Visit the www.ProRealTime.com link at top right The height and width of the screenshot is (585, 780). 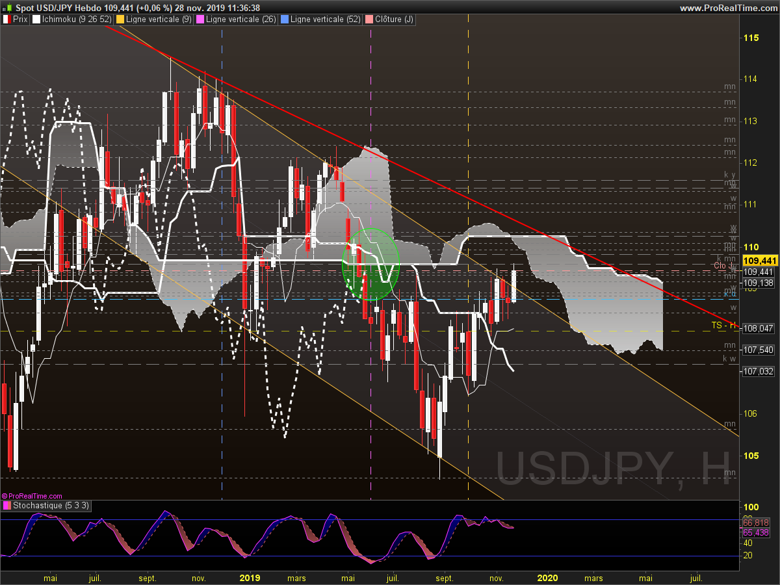click(728, 8)
